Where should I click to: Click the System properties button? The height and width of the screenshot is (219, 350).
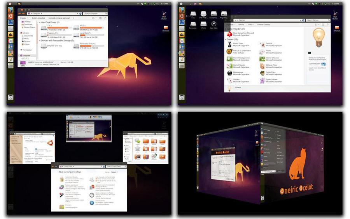tap(38, 18)
